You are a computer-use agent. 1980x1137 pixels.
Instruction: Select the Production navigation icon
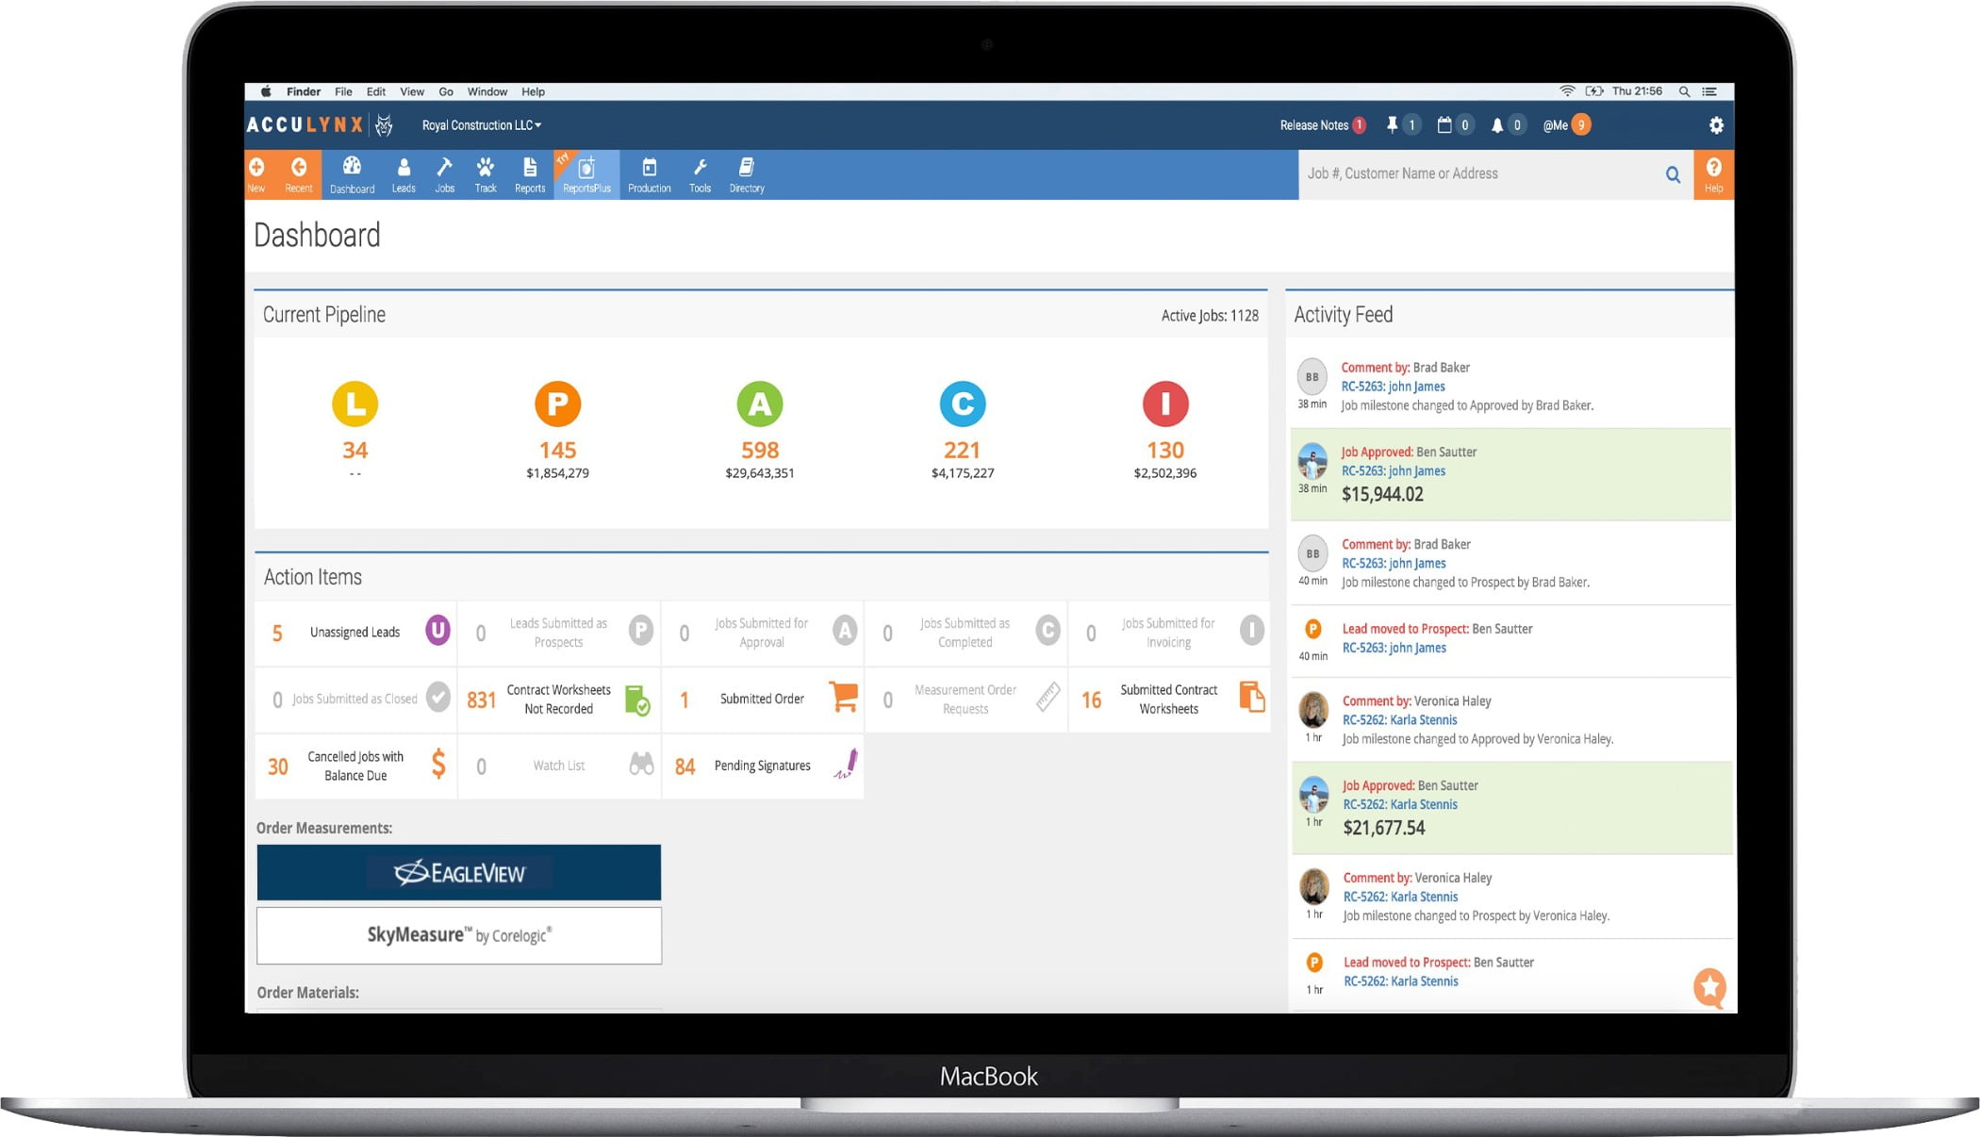[649, 174]
